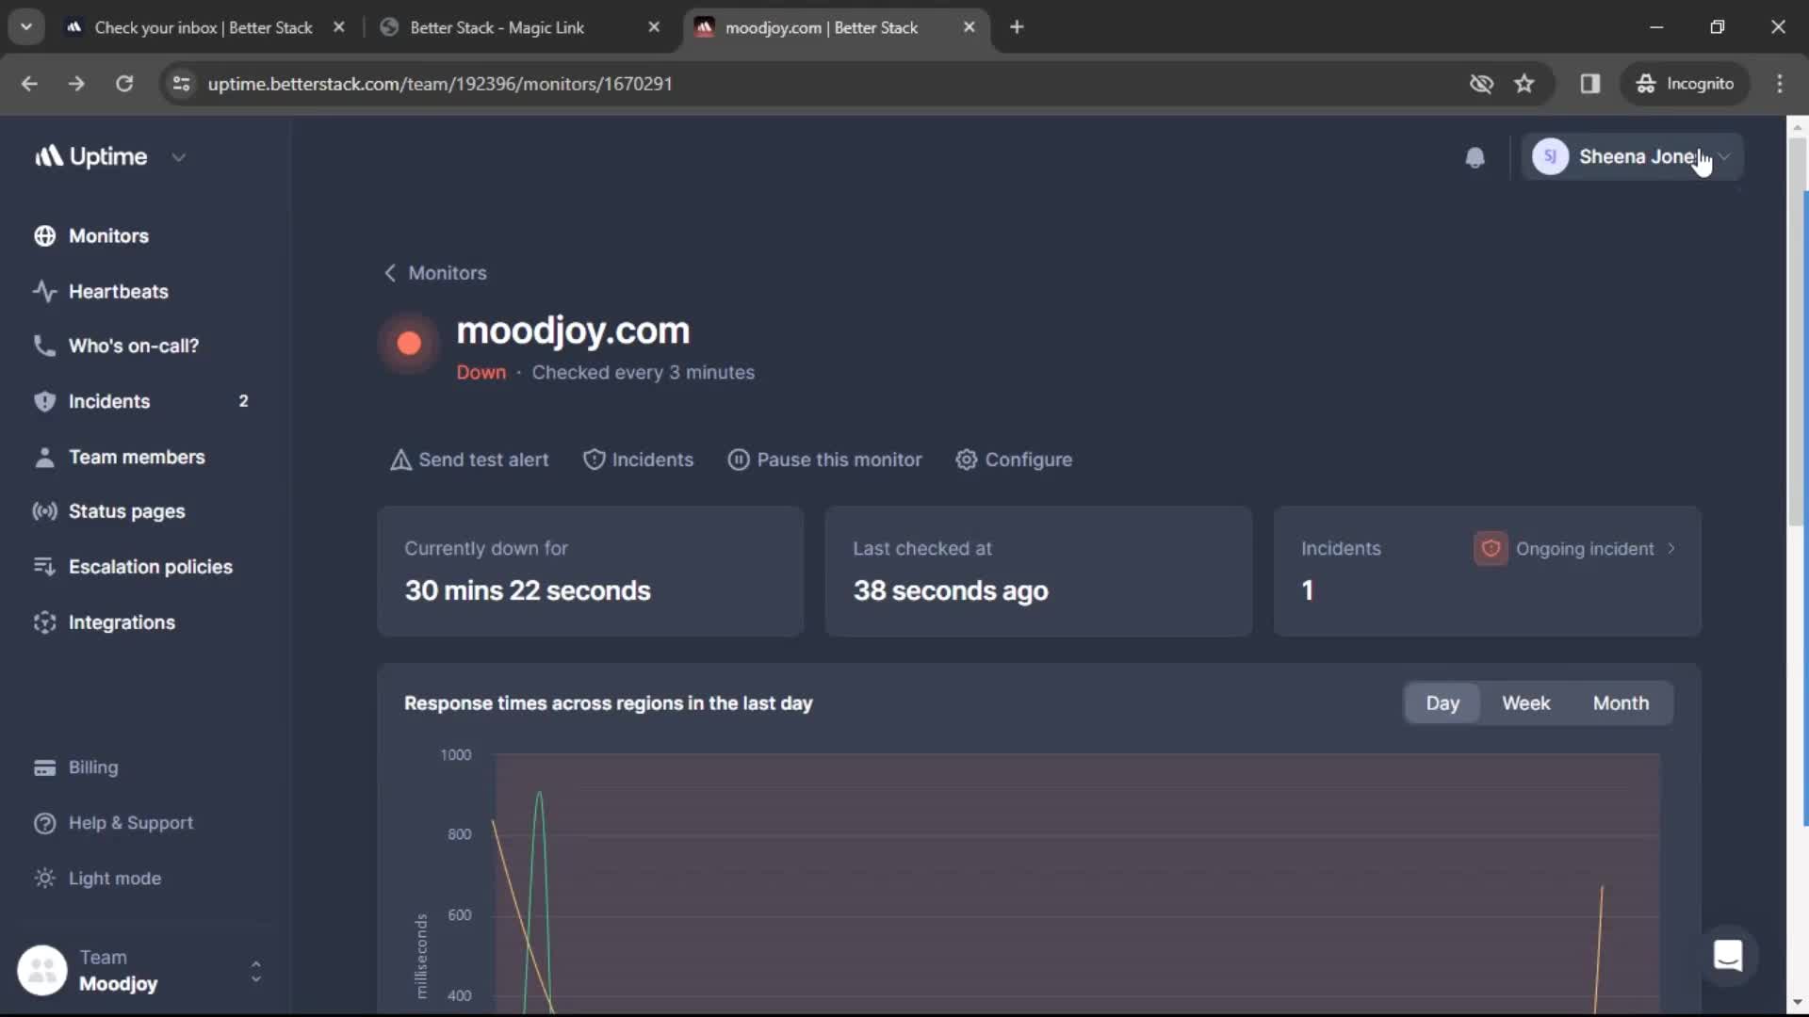The width and height of the screenshot is (1809, 1017).
Task: Click the Back to Monitors arrow
Action: (389, 272)
